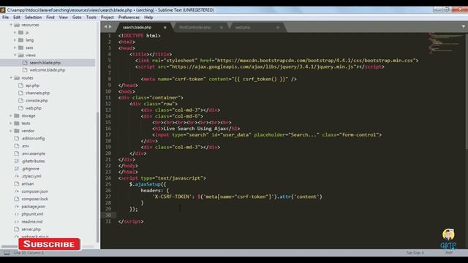Screen dimensions: 468x263
Task: Open the Find menu
Action: (50, 18)
